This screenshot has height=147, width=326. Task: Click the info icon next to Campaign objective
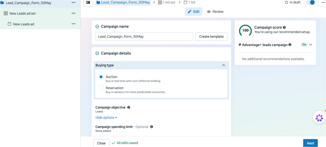tap(129, 107)
